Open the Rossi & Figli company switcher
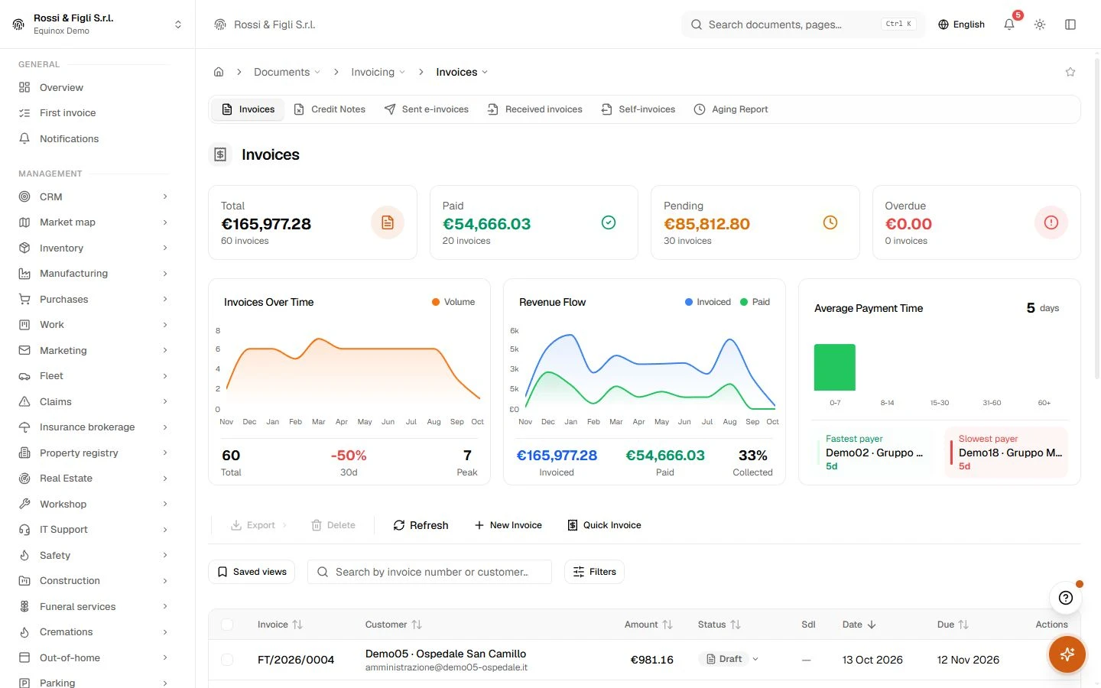The width and height of the screenshot is (1101, 688). click(x=97, y=24)
